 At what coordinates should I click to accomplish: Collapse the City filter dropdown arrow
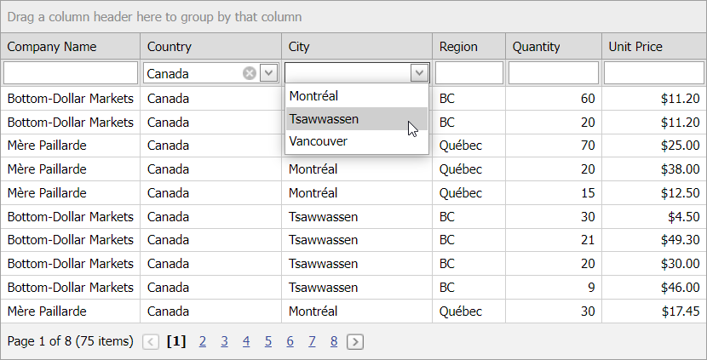click(x=419, y=73)
